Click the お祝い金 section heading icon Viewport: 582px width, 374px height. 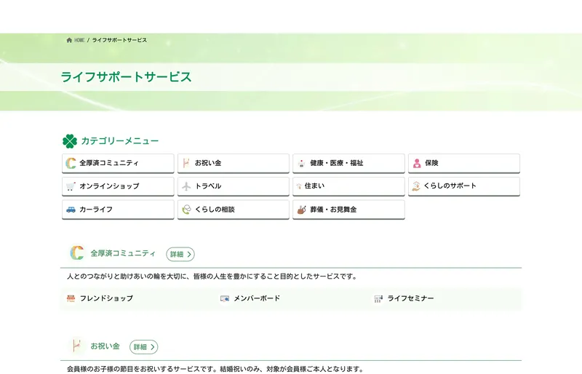pos(77,346)
